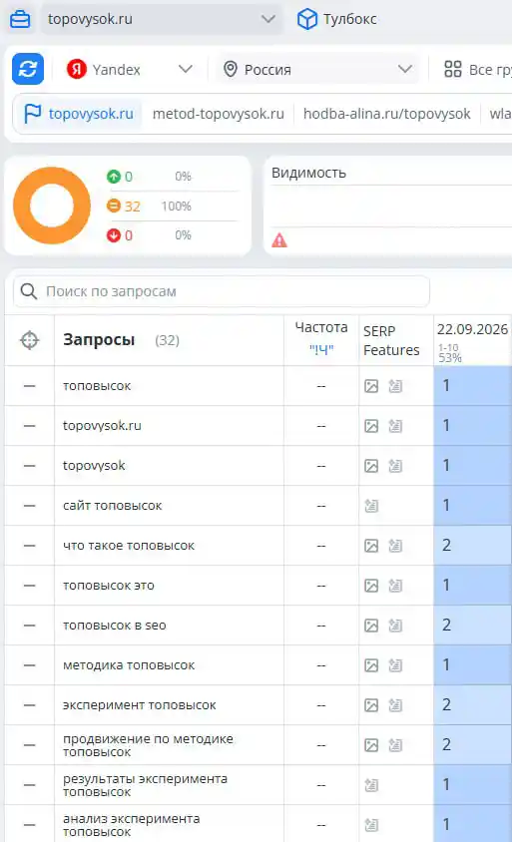
Task: Click the SERP Features column header
Action: tap(391, 340)
